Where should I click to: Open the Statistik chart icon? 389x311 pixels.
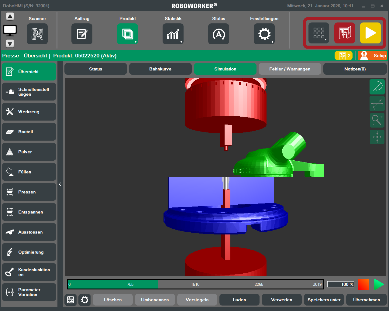(x=173, y=34)
